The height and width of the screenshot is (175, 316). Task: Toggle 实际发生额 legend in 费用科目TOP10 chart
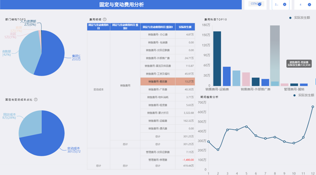point(300,18)
